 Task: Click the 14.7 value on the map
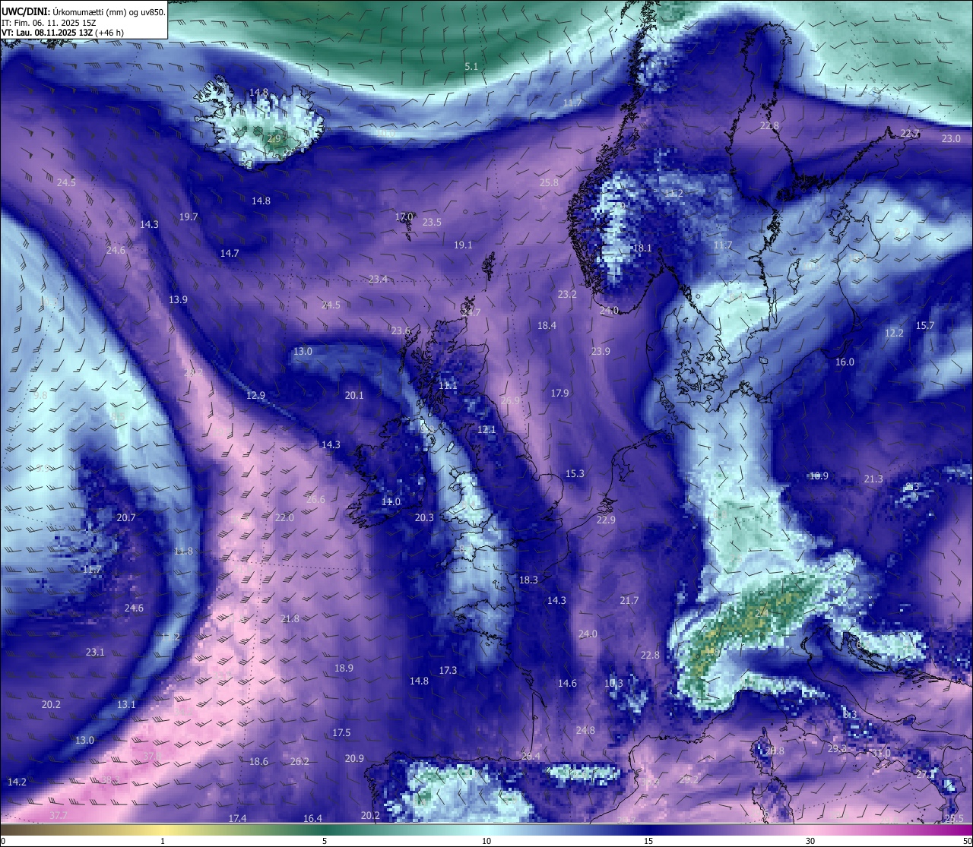(230, 253)
